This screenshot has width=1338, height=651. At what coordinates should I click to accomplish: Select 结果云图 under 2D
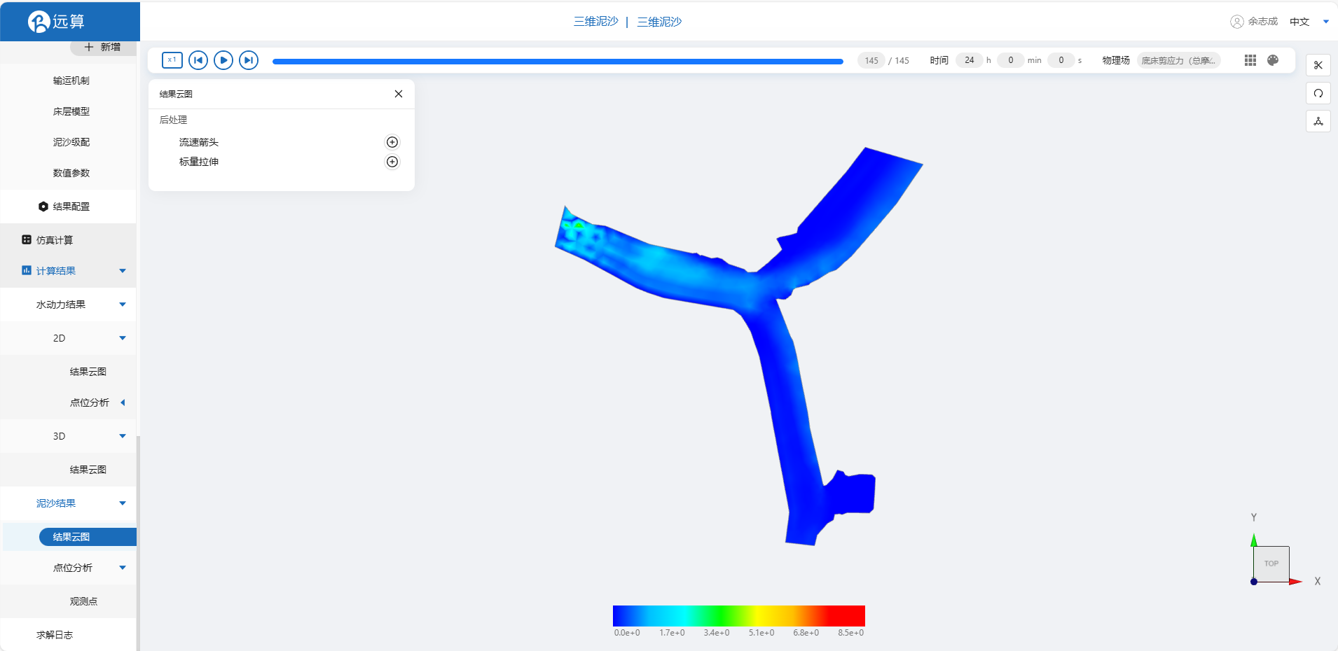(88, 372)
